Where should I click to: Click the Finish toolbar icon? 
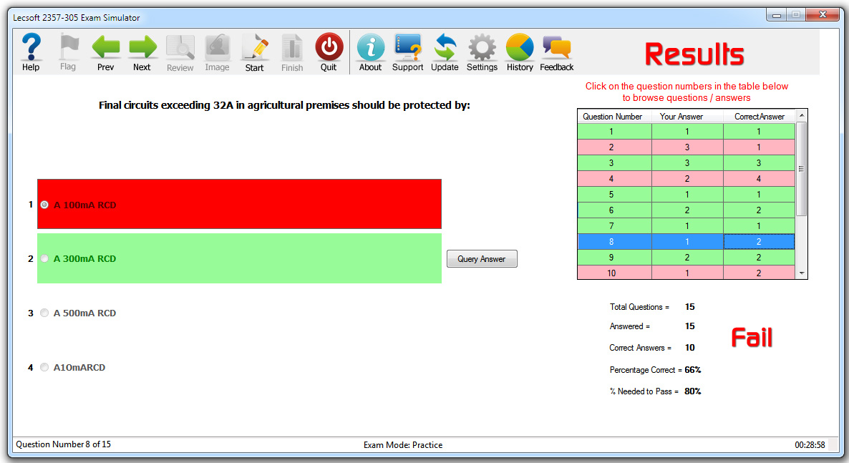pyautogui.click(x=292, y=52)
